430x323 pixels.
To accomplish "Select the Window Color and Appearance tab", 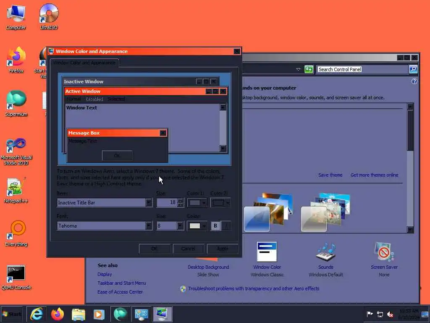I will click(x=84, y=63).
